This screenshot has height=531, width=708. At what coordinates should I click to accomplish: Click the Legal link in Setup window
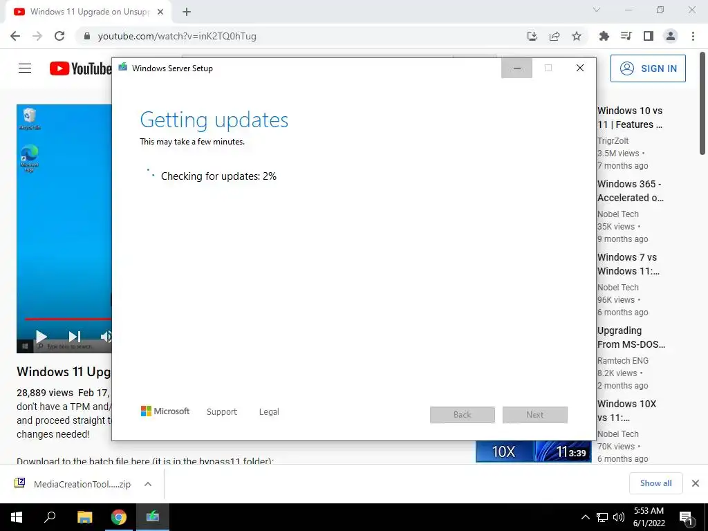(269, 412)
